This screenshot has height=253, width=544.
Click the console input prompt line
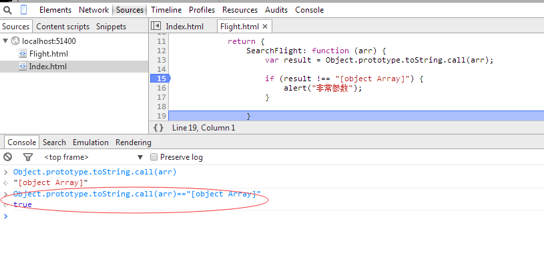coord(272,216)
